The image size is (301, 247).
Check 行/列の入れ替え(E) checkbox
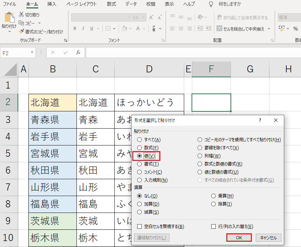point(213,226)
